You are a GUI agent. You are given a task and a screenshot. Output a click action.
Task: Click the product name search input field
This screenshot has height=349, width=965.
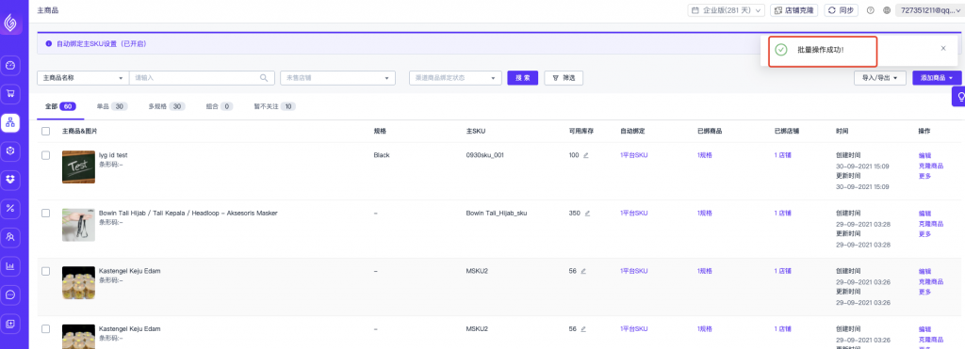(202, 78)
